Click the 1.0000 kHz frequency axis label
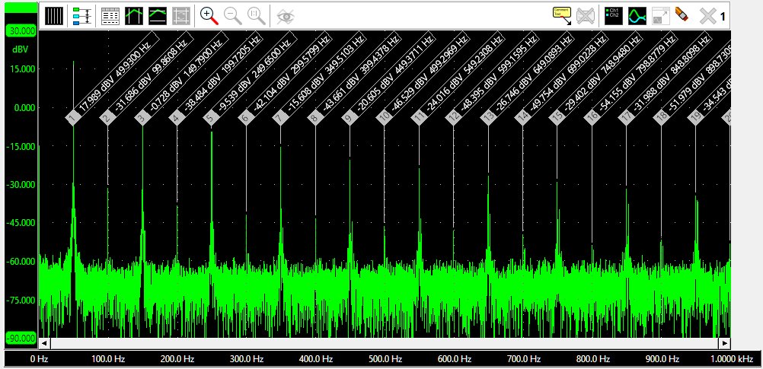This screenshot has height=369, width=763. [730, 359]
